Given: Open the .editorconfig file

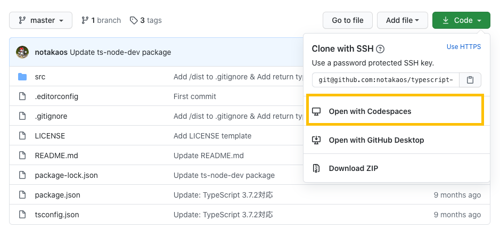Looking at the screenshot, I should (56, 96).
